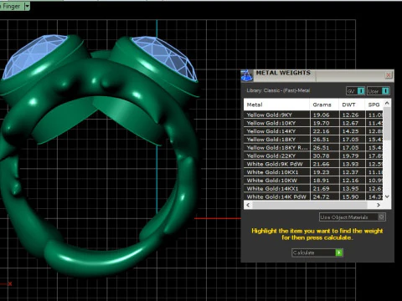Click the table's scroll left arrow
This screenshot has height=301, width=402.
pos(248,205)
